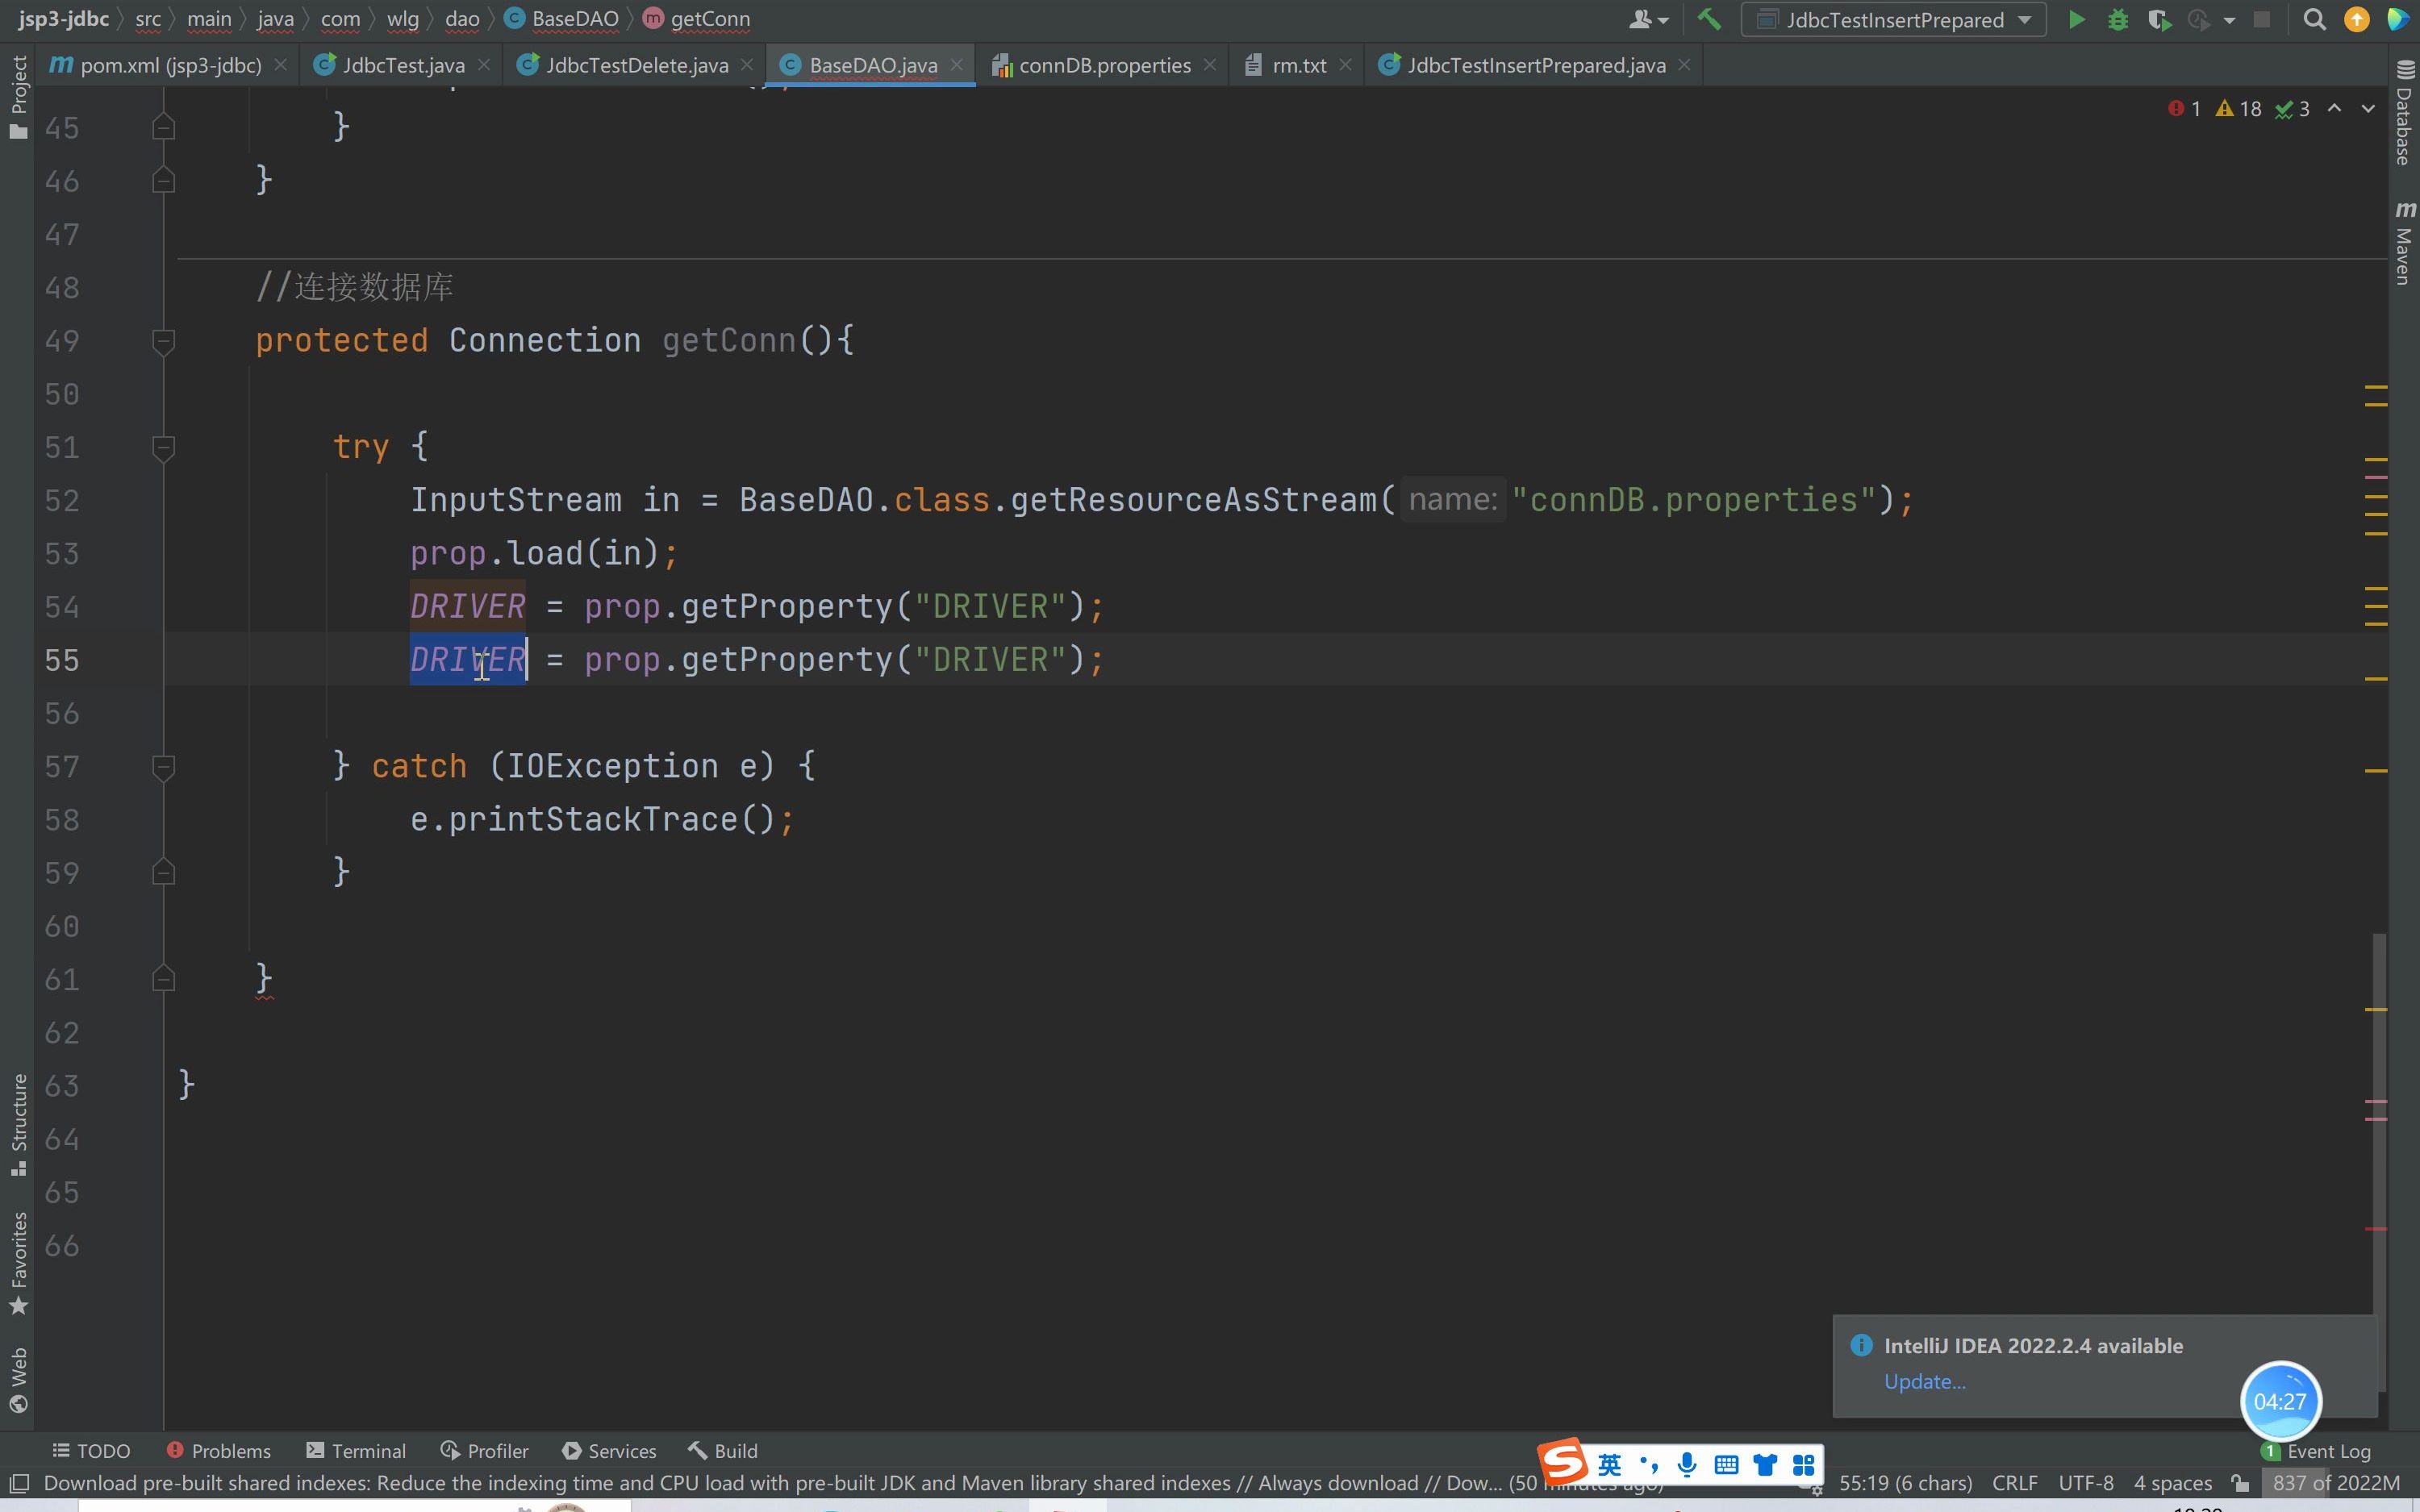
Task: Build project with the hammer icon
Action: 1709,20
